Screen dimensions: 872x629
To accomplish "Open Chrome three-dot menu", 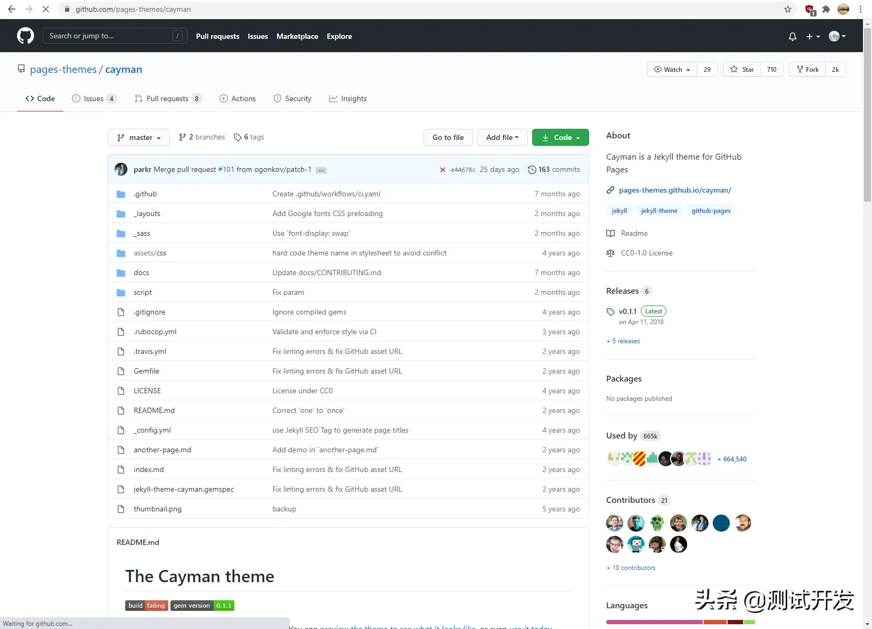I will (x=860, y=9).
